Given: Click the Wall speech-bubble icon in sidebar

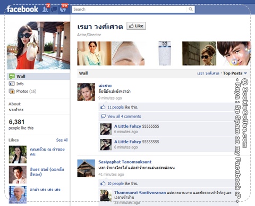Looking at the screenshot, I should (x=12, y=76).
